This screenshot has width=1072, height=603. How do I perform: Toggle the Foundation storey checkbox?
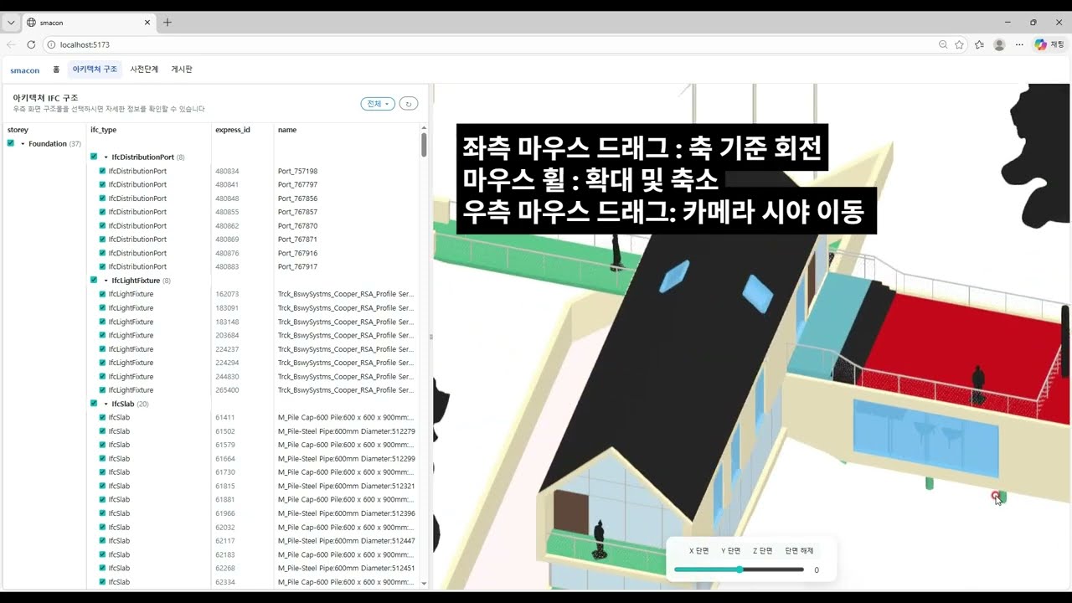coord(11,143)
